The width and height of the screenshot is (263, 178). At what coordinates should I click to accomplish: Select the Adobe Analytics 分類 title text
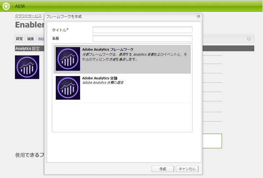100,78
